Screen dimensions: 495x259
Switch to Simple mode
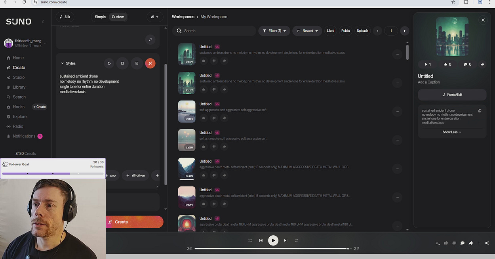[100, 17]
